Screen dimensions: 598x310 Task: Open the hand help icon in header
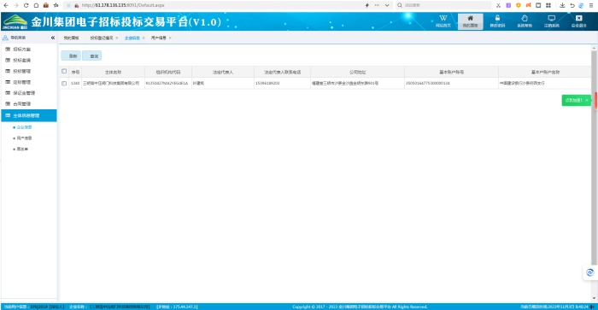525,21
